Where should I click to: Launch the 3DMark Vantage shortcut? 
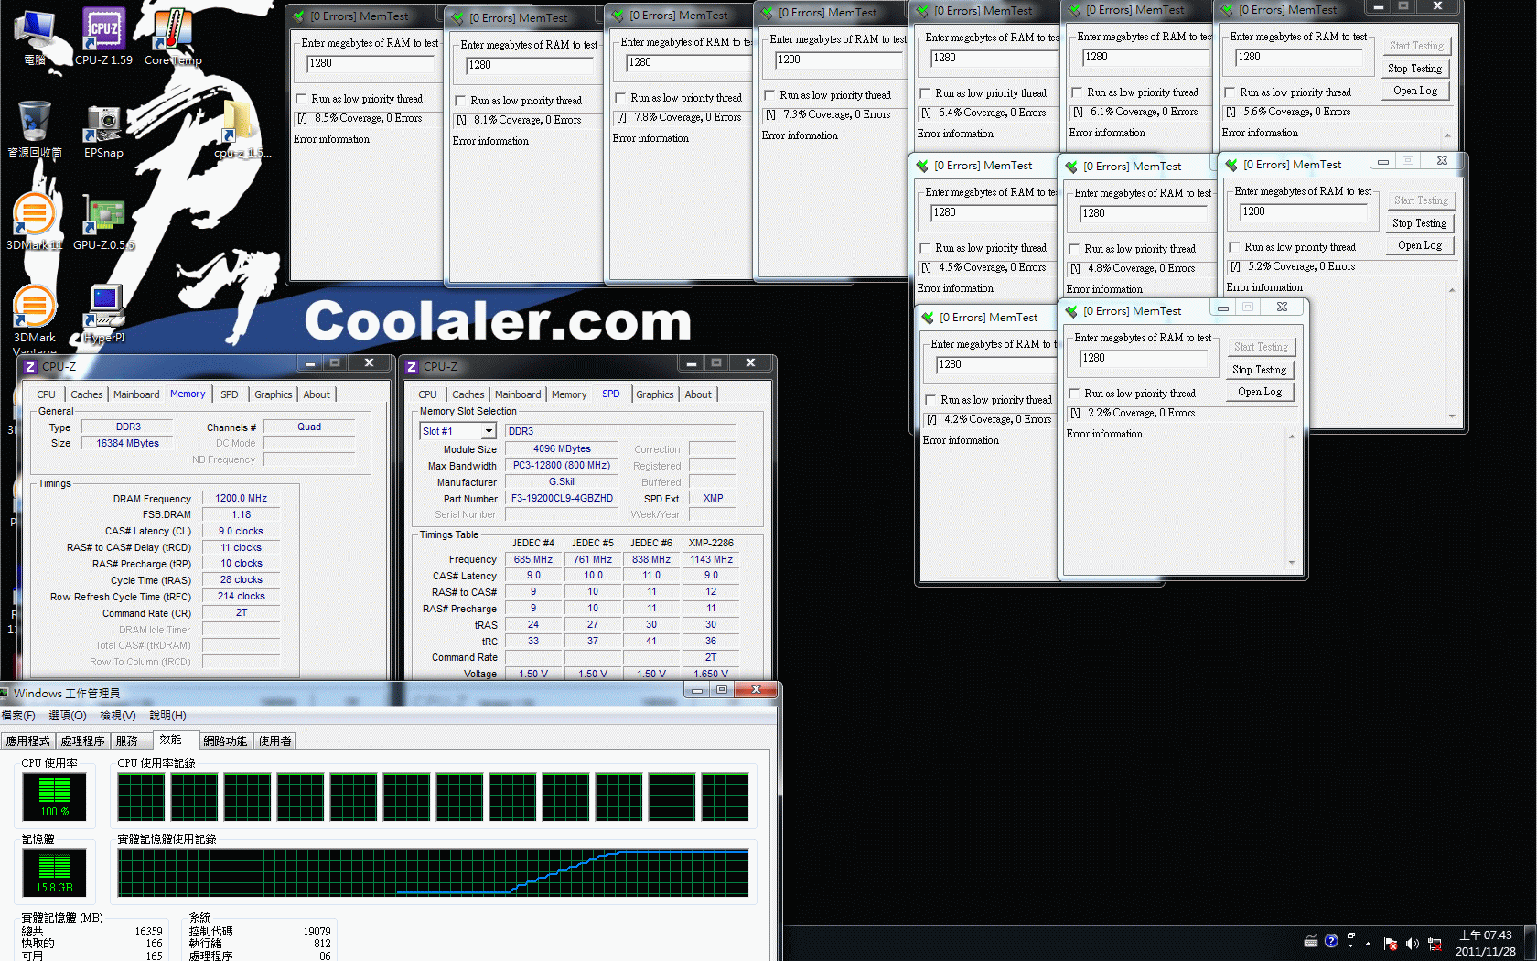(35, 319)
